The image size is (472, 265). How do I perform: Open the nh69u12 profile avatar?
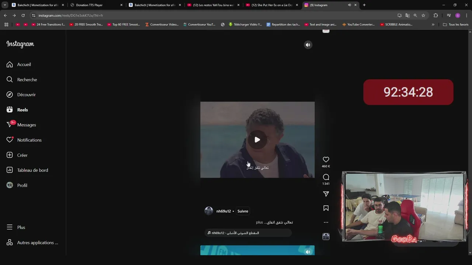tap(209, 211)
